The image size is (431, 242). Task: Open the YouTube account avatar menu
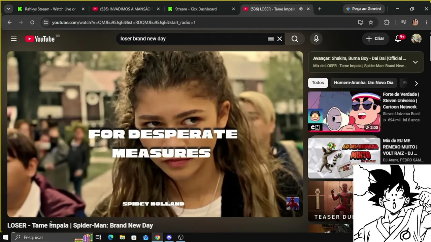pyautogui.click(x=416, y=39)
